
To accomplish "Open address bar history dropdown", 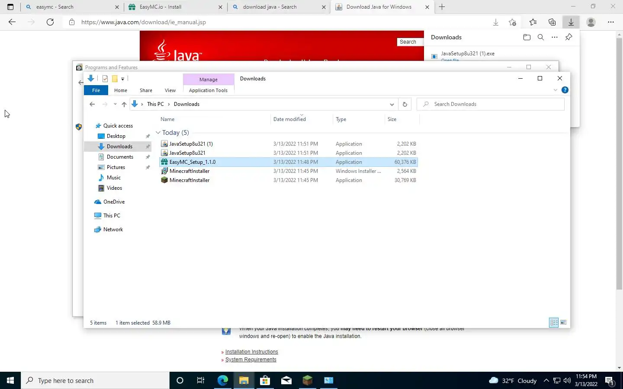I will [392, 104].
